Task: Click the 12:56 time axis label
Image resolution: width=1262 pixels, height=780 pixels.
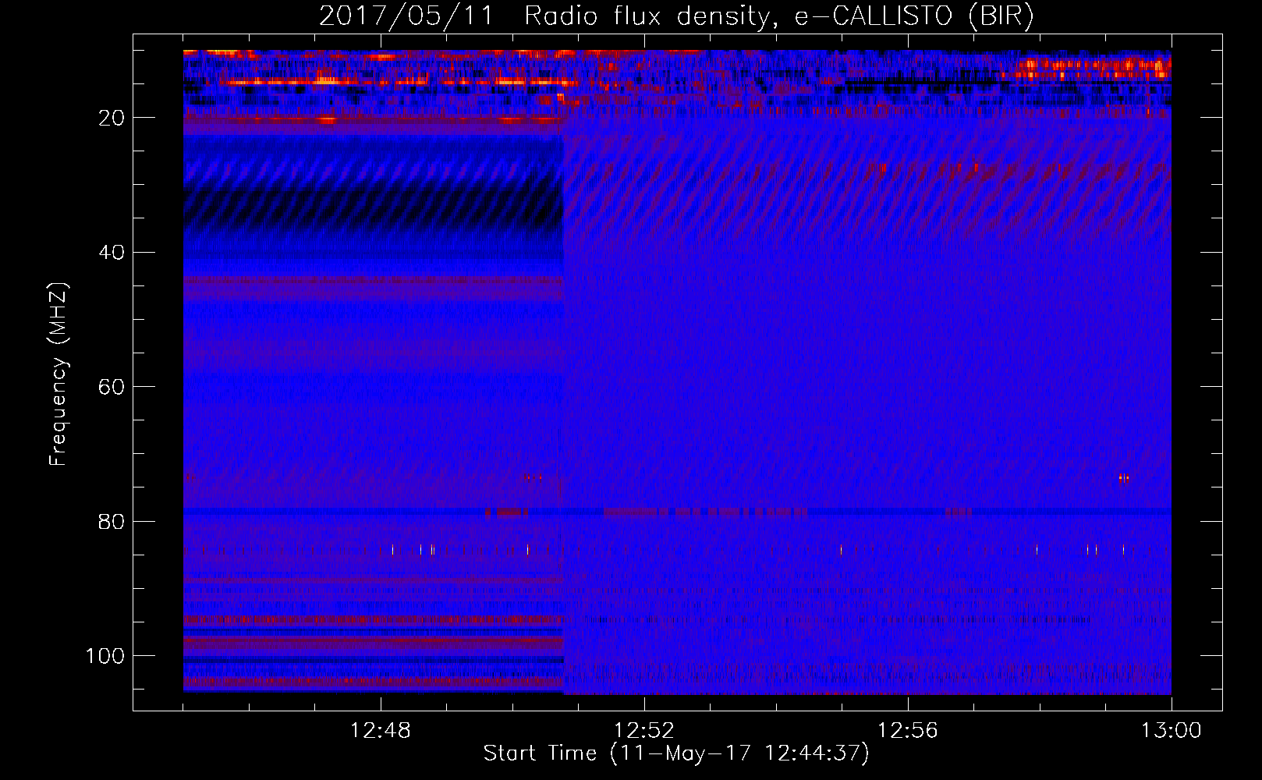Action: click(x=908, y=731)
